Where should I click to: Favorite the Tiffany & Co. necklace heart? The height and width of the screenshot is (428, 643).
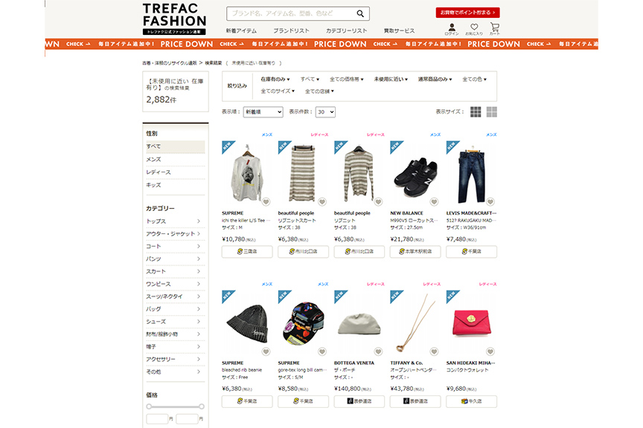click(x=435, y=351)
